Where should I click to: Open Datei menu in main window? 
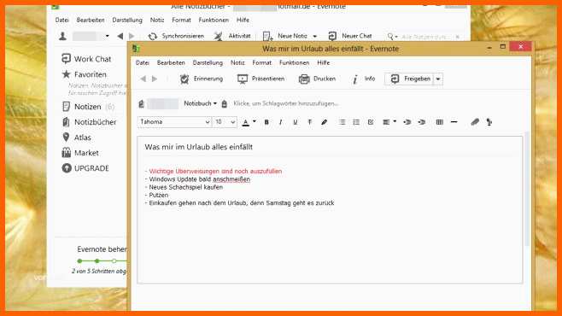point(61,20)
